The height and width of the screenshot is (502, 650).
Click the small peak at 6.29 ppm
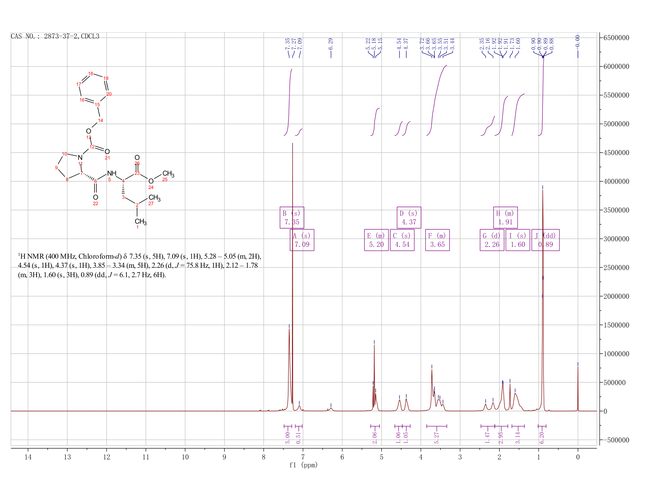click(x=331, y=409)
